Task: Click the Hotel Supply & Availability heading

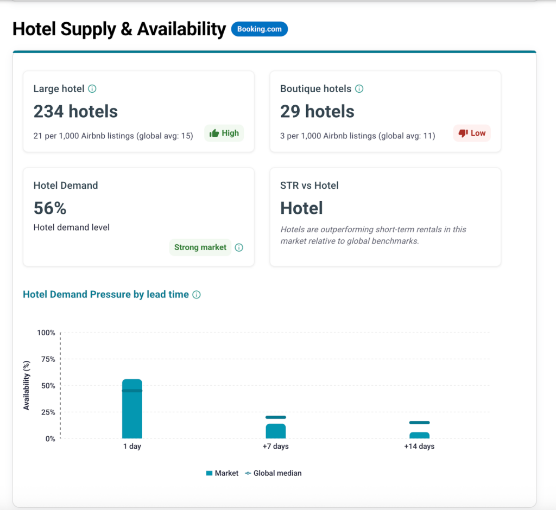Action: click(119, 29)
